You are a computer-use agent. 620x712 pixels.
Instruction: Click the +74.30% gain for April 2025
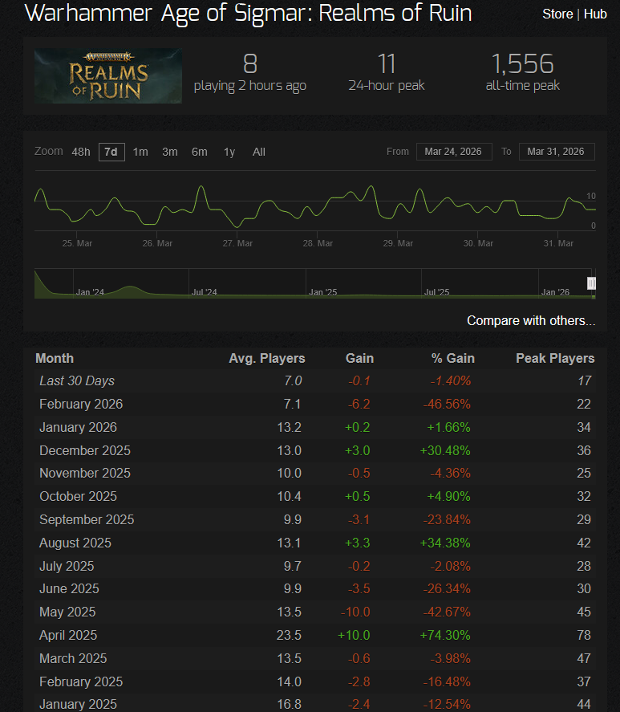click(445, 635)
